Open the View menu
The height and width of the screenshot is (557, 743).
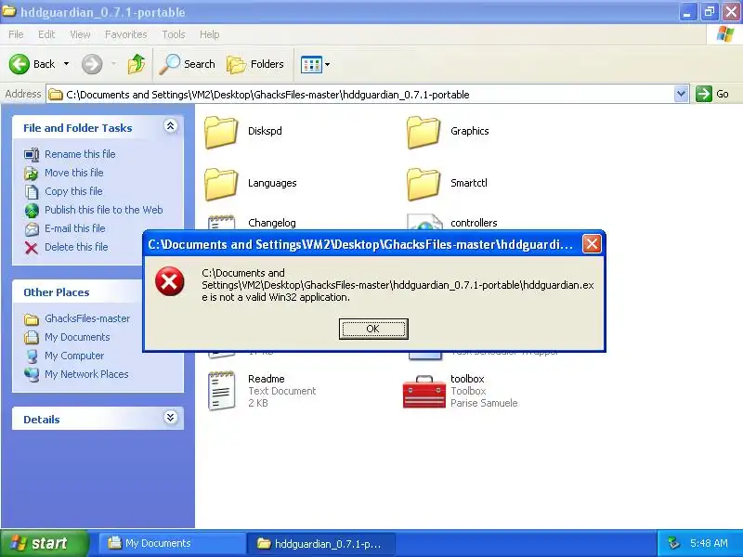coord(80,34)
